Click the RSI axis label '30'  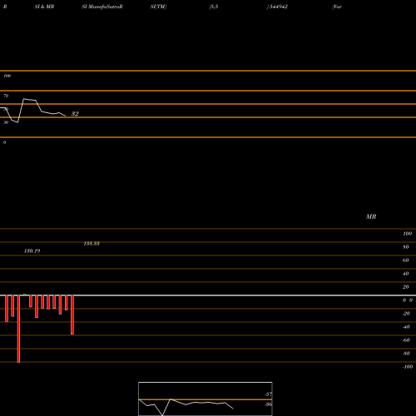point(6,122)
